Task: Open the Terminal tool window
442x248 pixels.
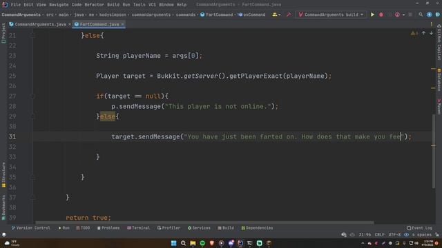Action: (x=138, y=228)
